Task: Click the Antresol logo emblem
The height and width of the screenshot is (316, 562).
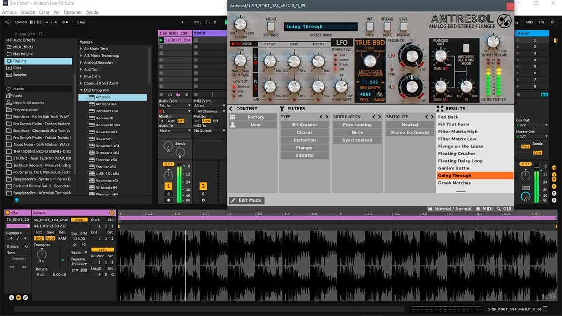Action: pyautogui.click(x=503, y=22)
